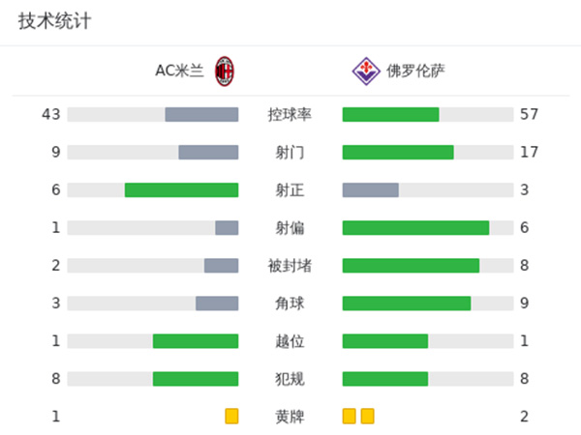Click the 被封堵 stat label
Viewport: 581px width, 435px height.
290,266
